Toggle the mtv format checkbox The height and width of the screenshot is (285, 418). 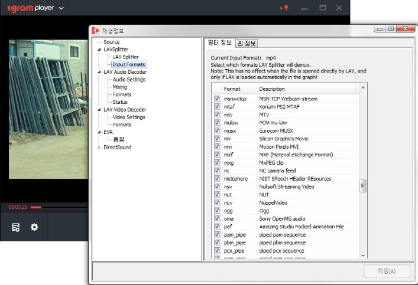tap(217, 114)
